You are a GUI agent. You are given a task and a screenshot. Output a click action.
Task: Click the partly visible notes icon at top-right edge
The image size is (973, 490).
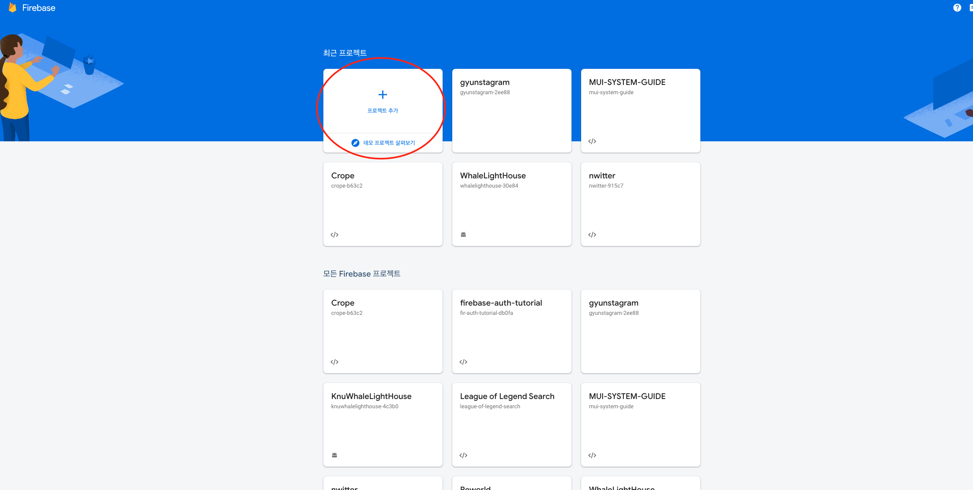point(971,8)
